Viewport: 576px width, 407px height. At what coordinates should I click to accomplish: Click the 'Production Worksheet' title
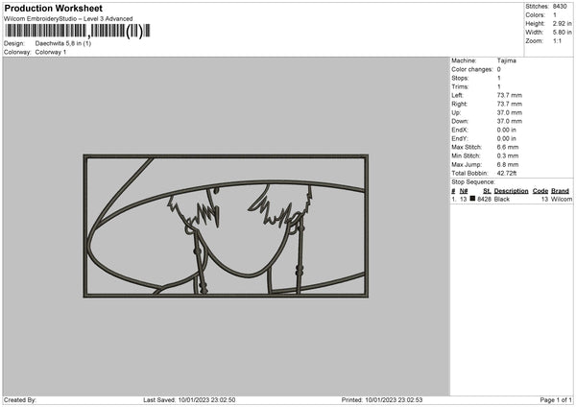(53, 9)
